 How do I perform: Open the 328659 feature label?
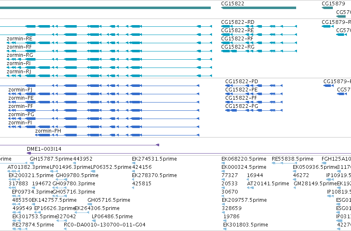(x=232, y=209)
